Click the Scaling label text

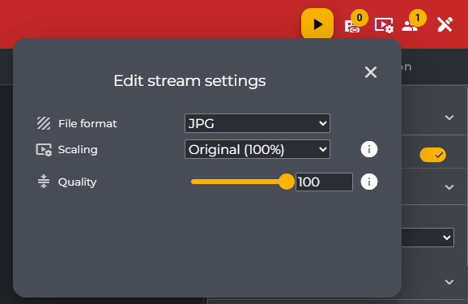78,149
